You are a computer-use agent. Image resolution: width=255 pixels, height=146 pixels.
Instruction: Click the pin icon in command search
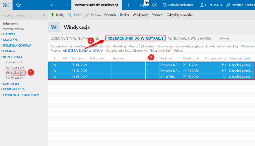pyautogui.click(x=44, y=15)
